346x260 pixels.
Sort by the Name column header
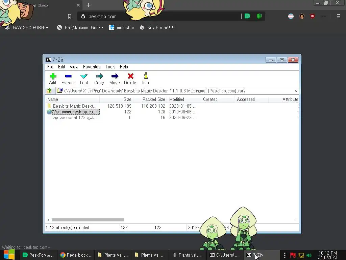(73, 99)
